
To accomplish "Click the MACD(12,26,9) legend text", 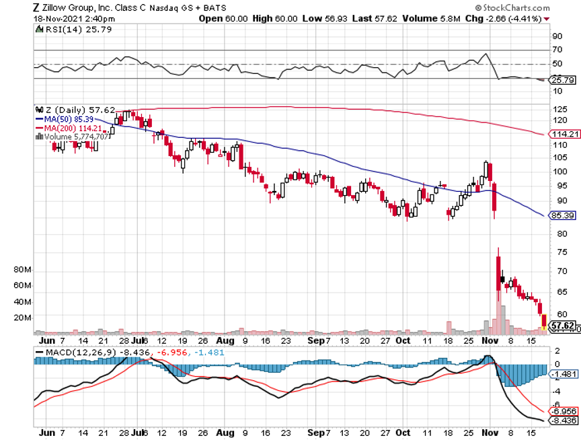I will click(x=81, y=352).
